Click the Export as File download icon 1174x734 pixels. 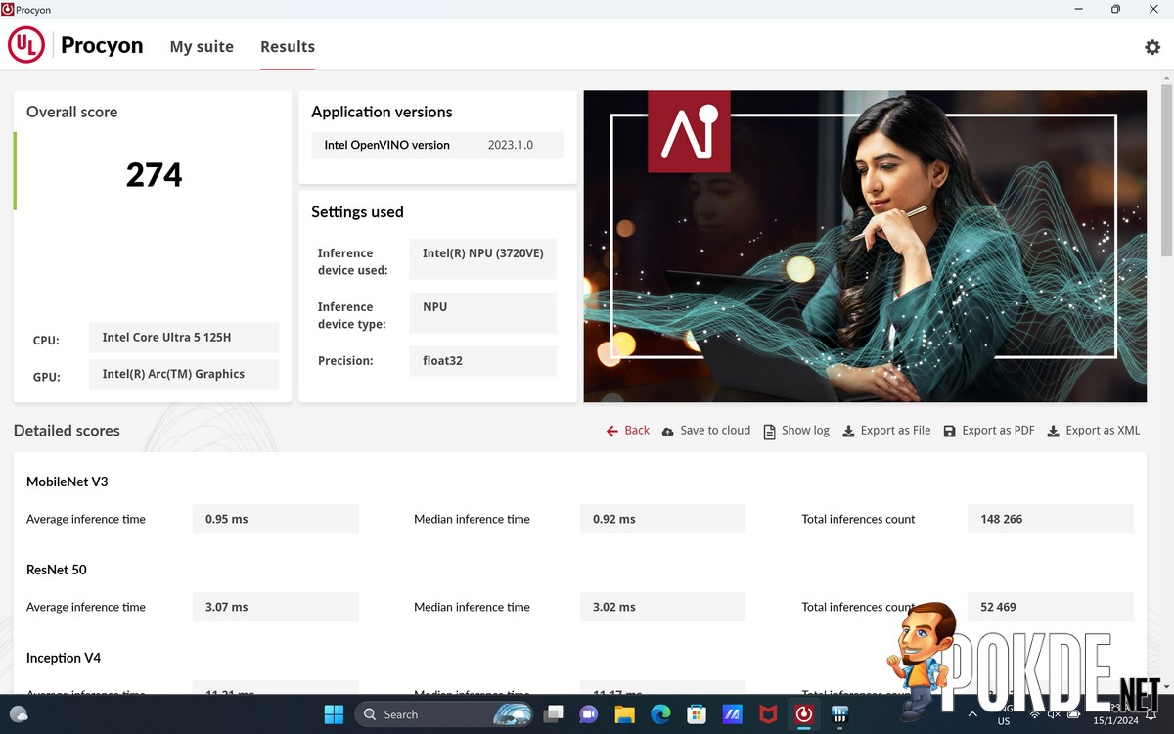coord(849,431)
